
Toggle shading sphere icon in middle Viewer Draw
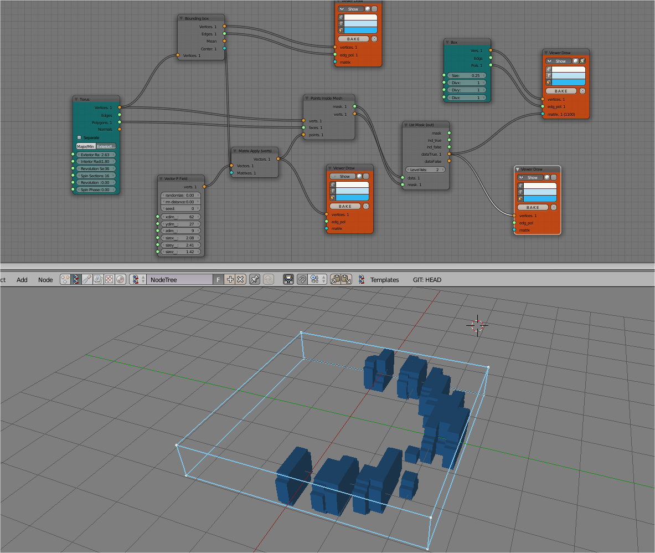click(x=359, y=176)
